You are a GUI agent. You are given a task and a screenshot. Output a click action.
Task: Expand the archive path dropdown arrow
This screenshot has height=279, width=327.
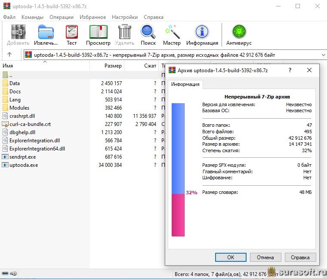(x=323, y=55)
